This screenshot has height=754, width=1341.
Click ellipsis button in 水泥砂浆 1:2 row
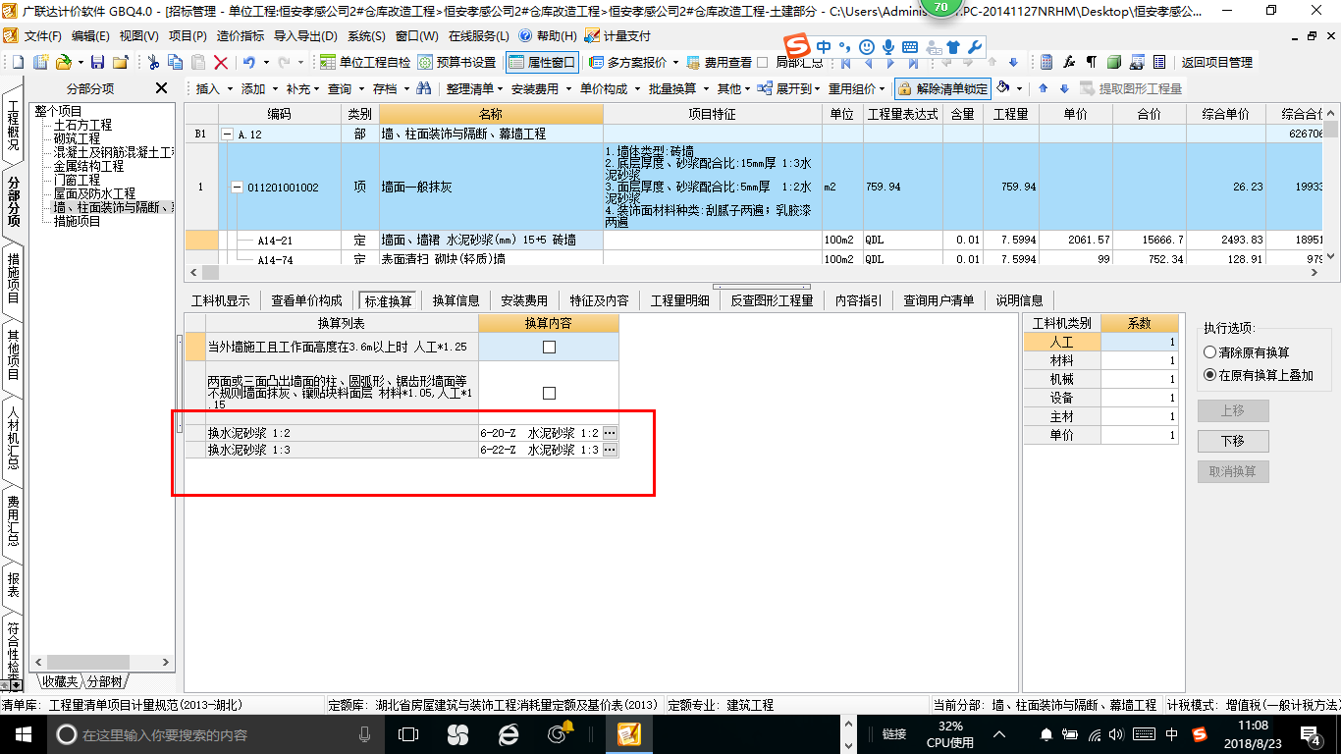tap(610, 433)
